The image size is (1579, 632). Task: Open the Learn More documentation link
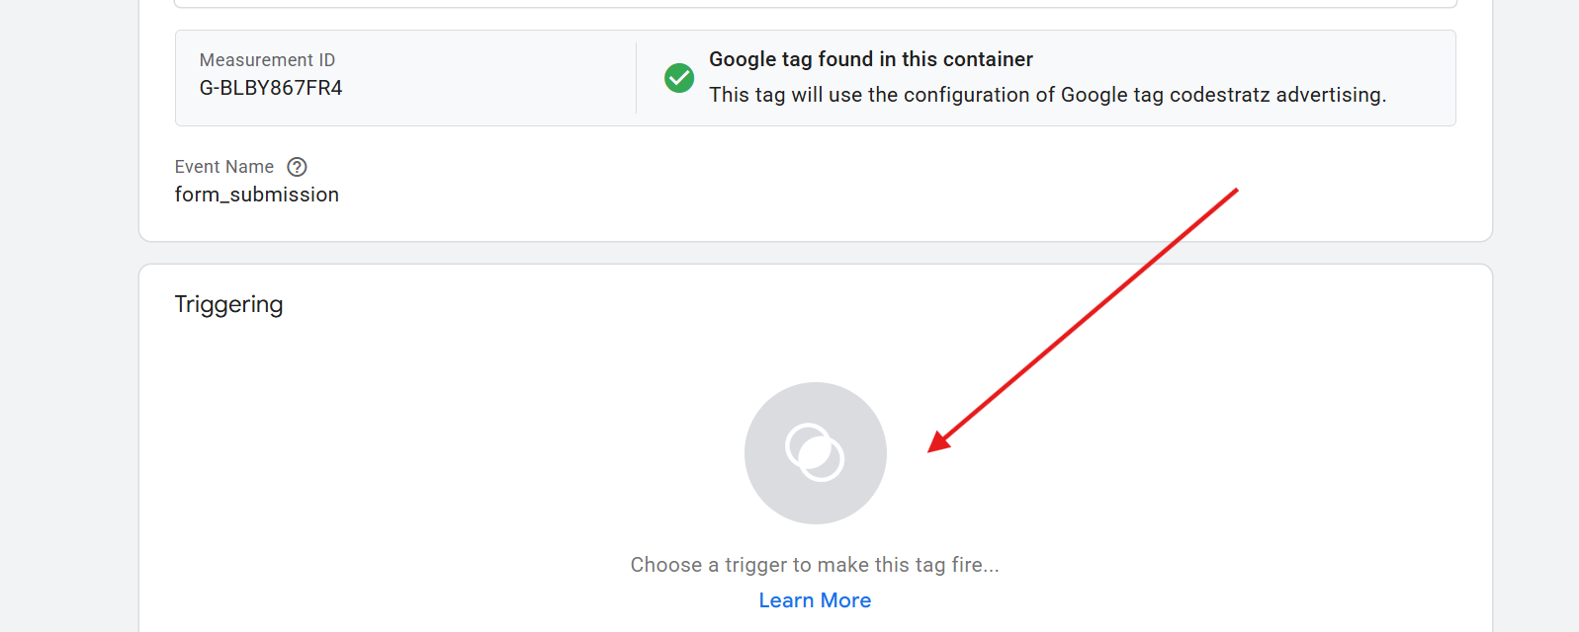pos(815,599)
